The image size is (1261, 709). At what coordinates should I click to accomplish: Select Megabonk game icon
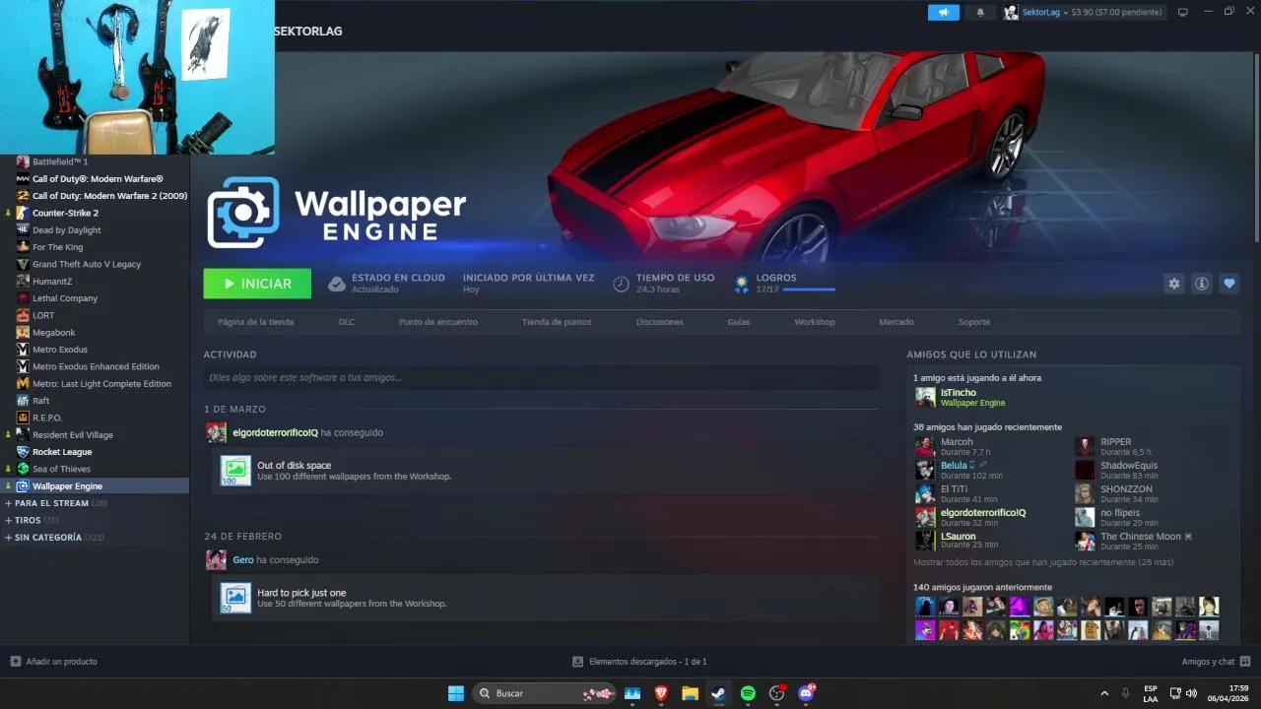pyautogui.click(x=23, y=332)
